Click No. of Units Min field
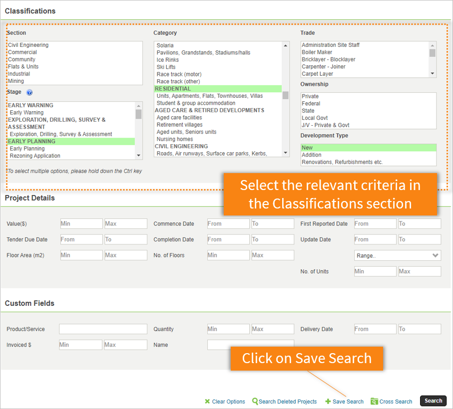Viewport: 453px width, 409px height. click(x=375, y=271)
